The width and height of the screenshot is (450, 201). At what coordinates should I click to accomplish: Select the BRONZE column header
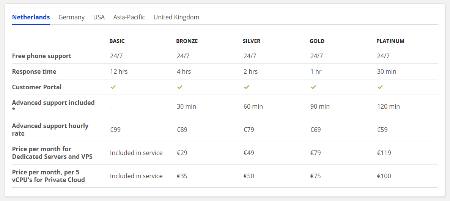tap(187, 41)
